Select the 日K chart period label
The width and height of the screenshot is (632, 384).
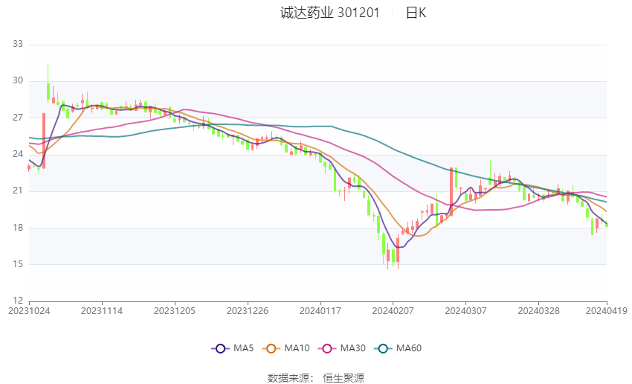tap(416, 13)
